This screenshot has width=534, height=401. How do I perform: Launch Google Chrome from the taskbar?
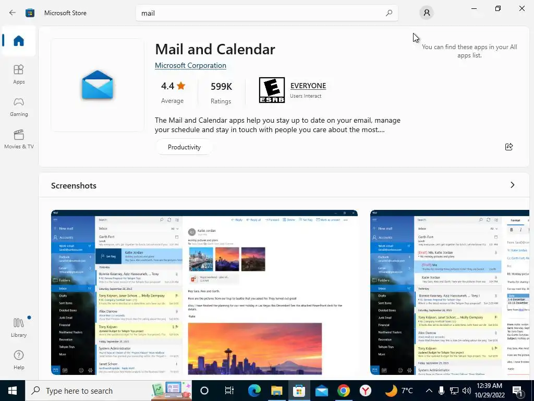[x=344, y=391]
